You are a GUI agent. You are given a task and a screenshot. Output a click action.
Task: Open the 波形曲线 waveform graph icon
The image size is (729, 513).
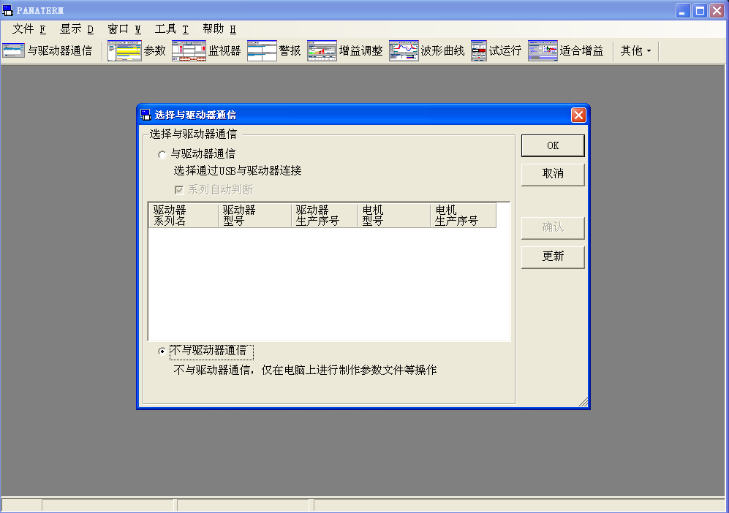tap(404, 51)
